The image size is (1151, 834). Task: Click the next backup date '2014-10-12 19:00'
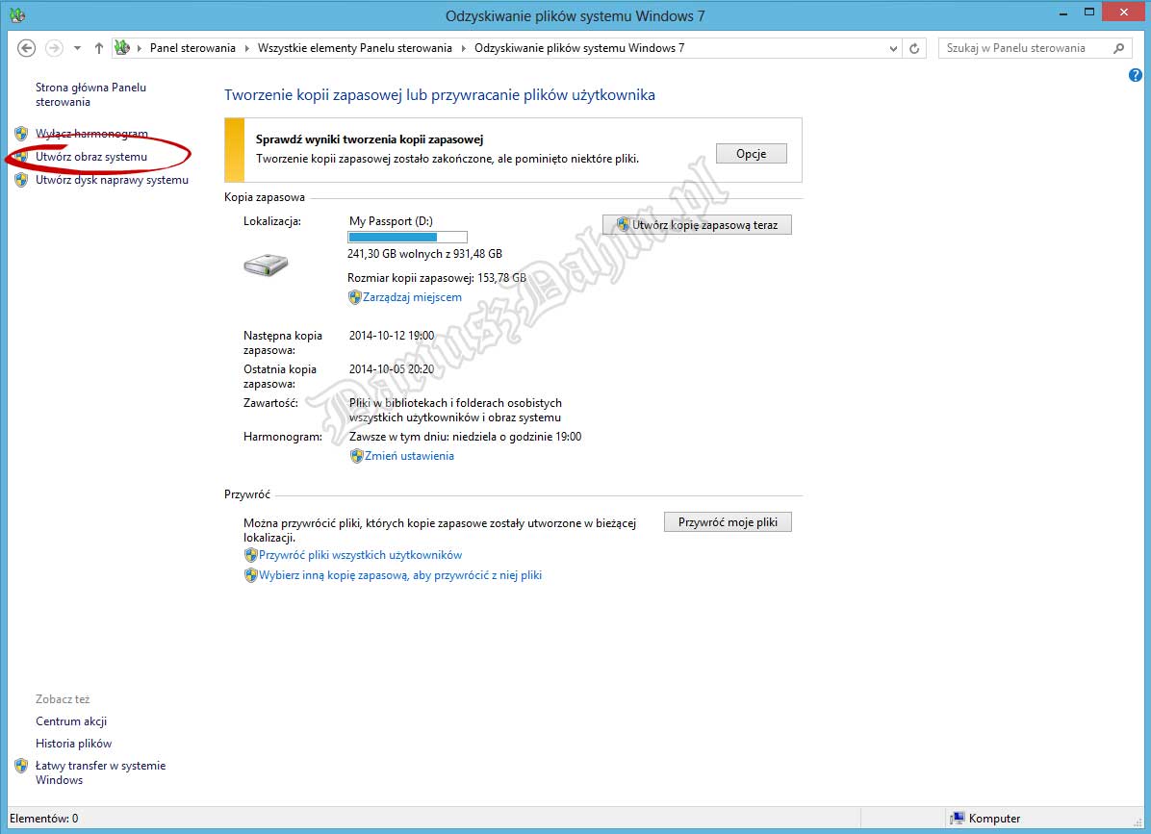[392, 336]
